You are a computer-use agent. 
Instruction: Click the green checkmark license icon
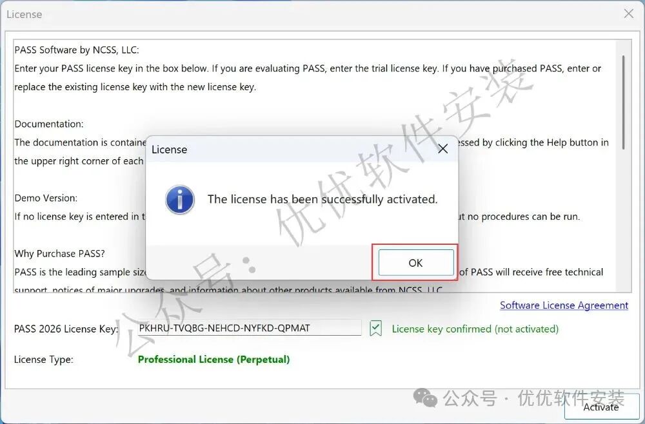pyautogui.click(x=375, y=328)
